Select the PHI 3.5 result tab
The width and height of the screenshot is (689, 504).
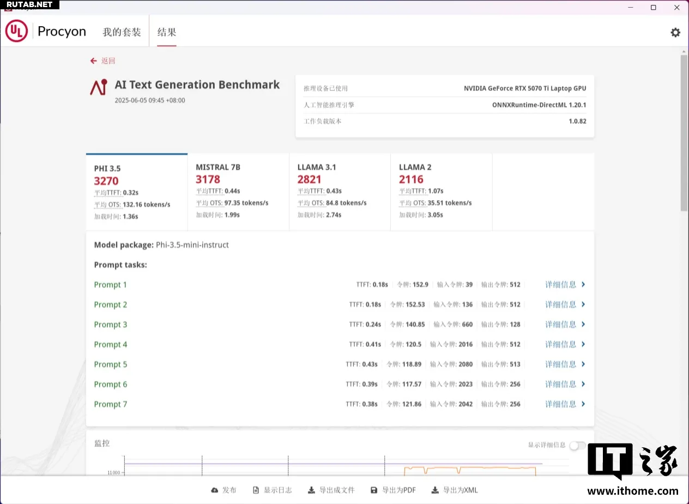point(137,192)
